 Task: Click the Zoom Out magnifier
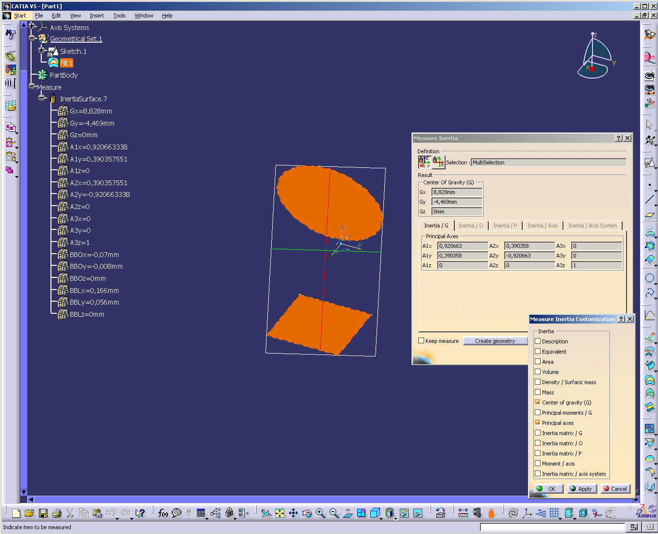(x=334, y=513)
